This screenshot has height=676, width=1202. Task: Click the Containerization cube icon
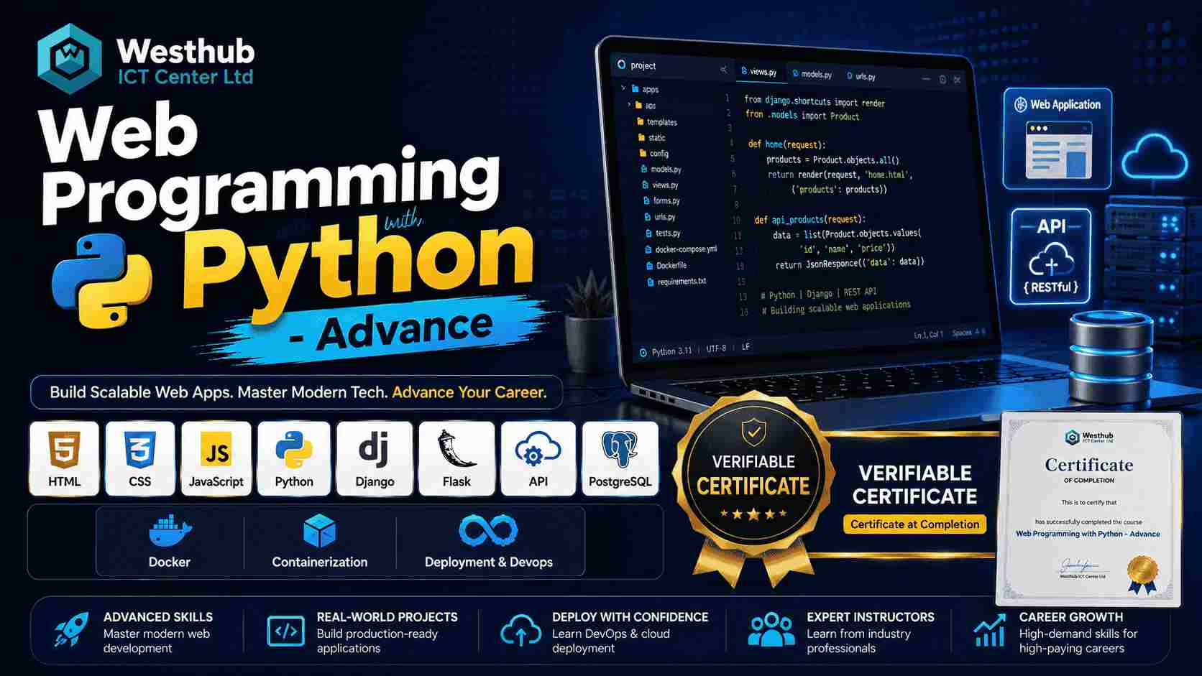tap(319, 531)
